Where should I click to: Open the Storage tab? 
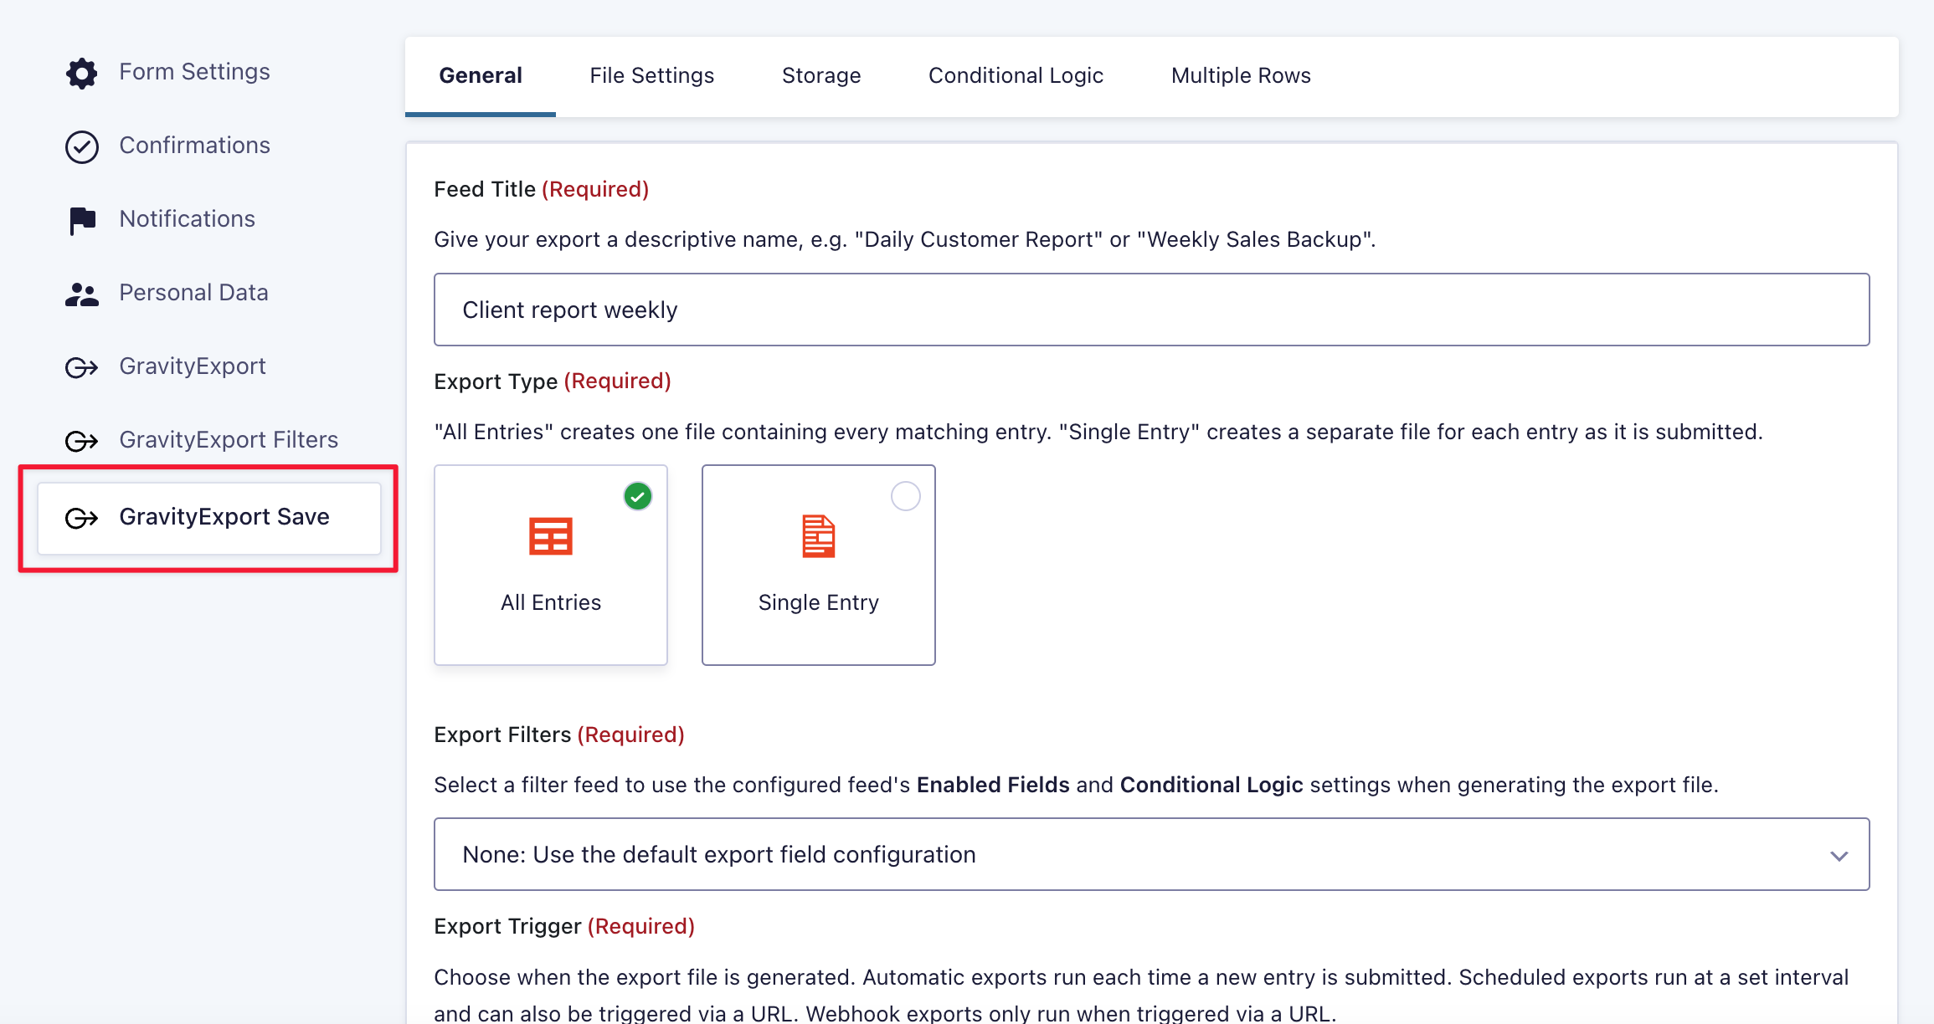820,75
